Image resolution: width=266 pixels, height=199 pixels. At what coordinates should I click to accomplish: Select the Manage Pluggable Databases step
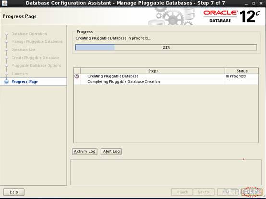(x=37, y=42)
